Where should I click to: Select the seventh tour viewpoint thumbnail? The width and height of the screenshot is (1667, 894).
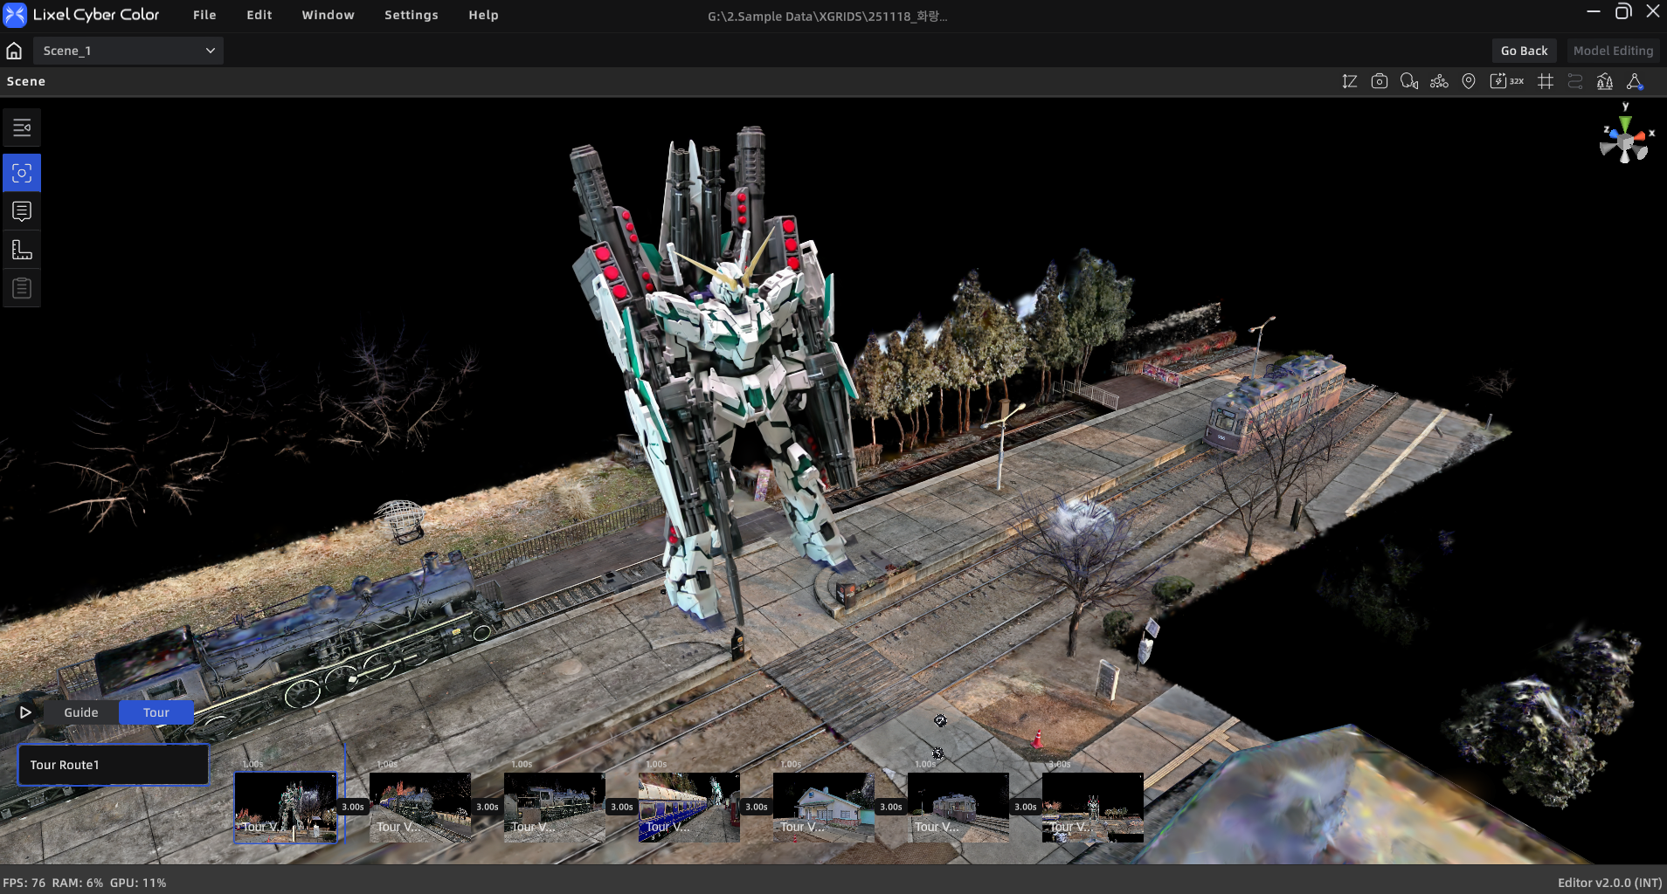(x=1093, y=808)
